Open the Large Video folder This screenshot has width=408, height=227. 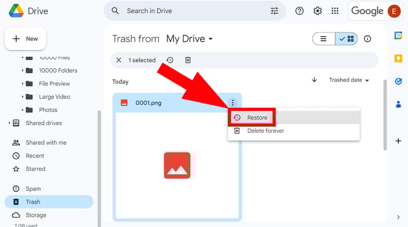click(x=55, y=97)
